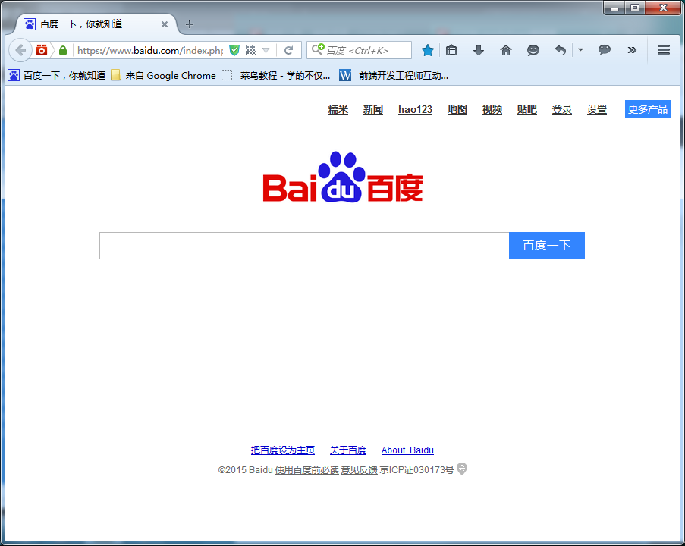685x546 pixels.
Task: Open the 新闻 news link
Action: [x=373, y=110]
